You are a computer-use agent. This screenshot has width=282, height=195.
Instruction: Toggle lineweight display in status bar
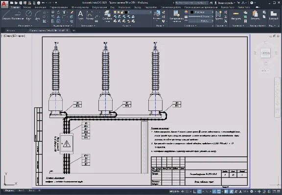[x=226, y=192]
